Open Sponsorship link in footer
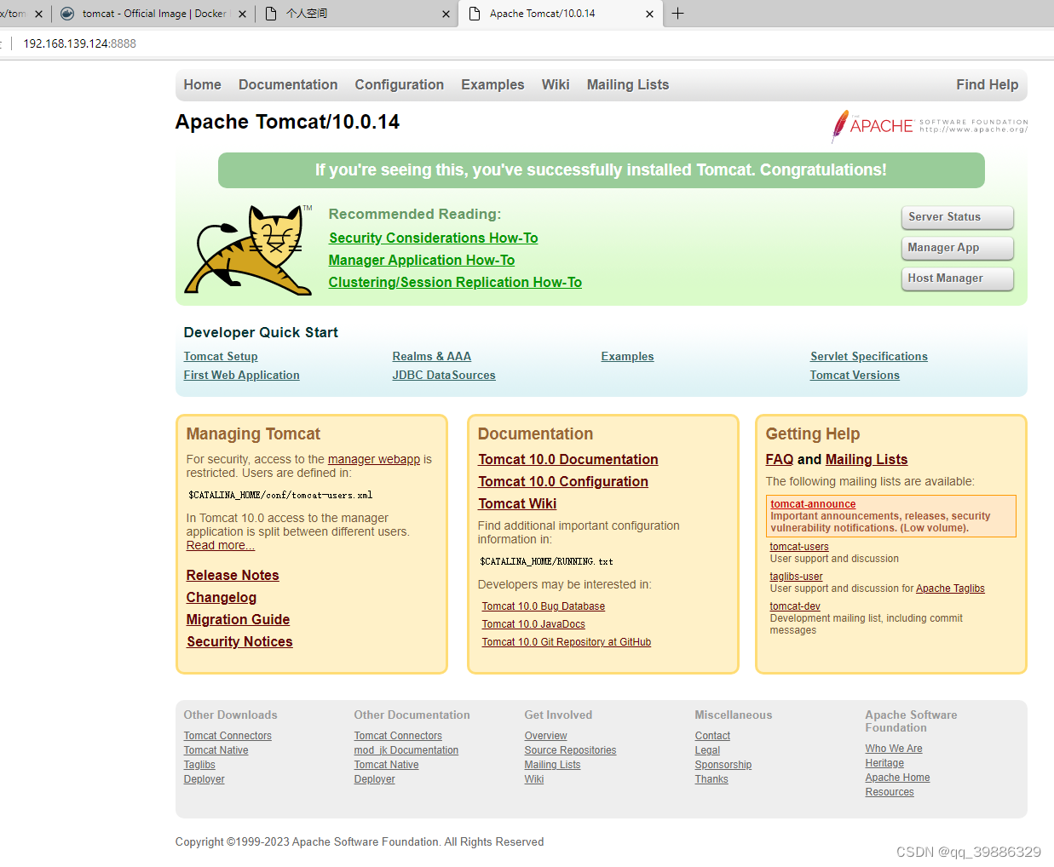Screen dimensions: 1054x867 [723, 765]
